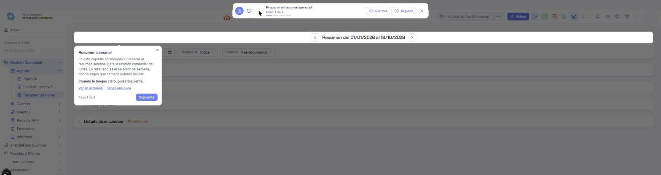The image size is (661, 175).
Task: Click the tour step progress indicator
Action: (x=279, y=16)
